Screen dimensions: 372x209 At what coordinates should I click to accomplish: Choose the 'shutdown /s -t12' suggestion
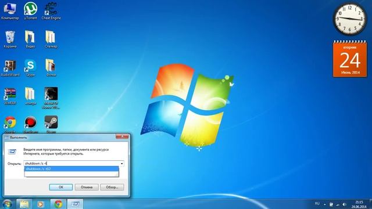click(x=71, y=169)
